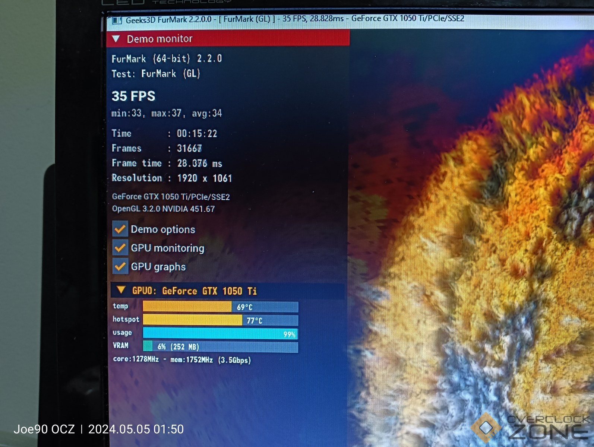Viewport: 594px width, 447px height.
Task: Click the Demo monitor header text
Action: click(x=159, y=39)
